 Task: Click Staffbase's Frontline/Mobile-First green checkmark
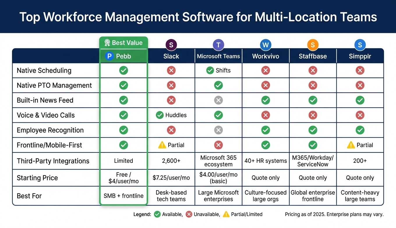313,145
